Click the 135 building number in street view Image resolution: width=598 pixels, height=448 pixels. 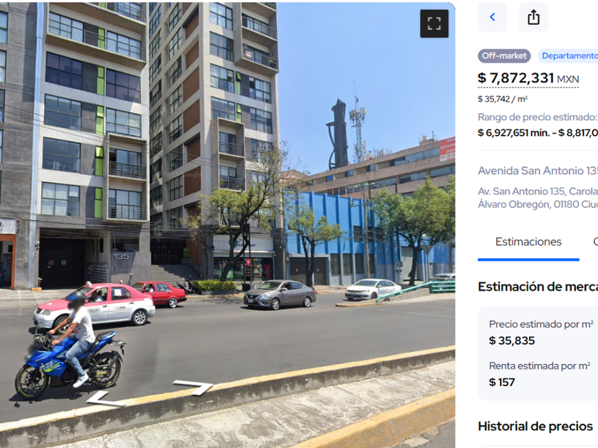[121, 257]
